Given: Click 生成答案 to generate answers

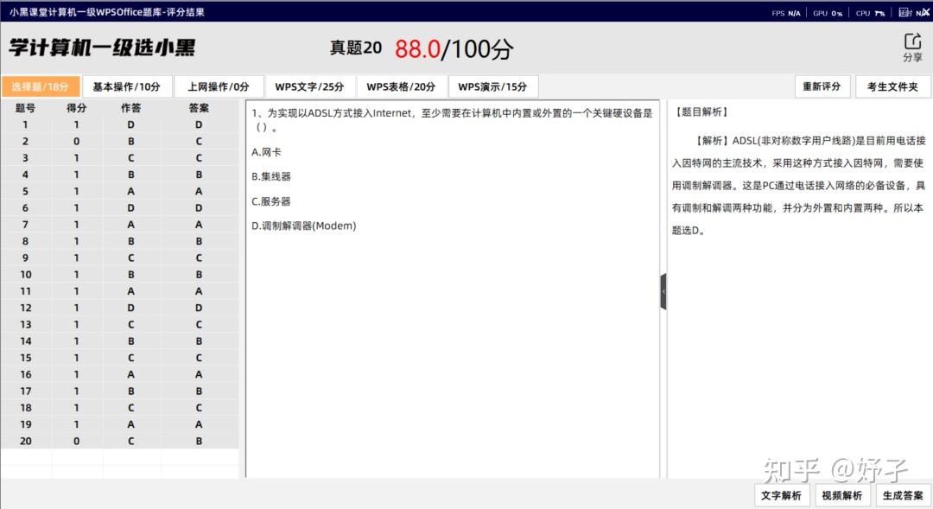Looking at the screenshot, I should 904,494.
